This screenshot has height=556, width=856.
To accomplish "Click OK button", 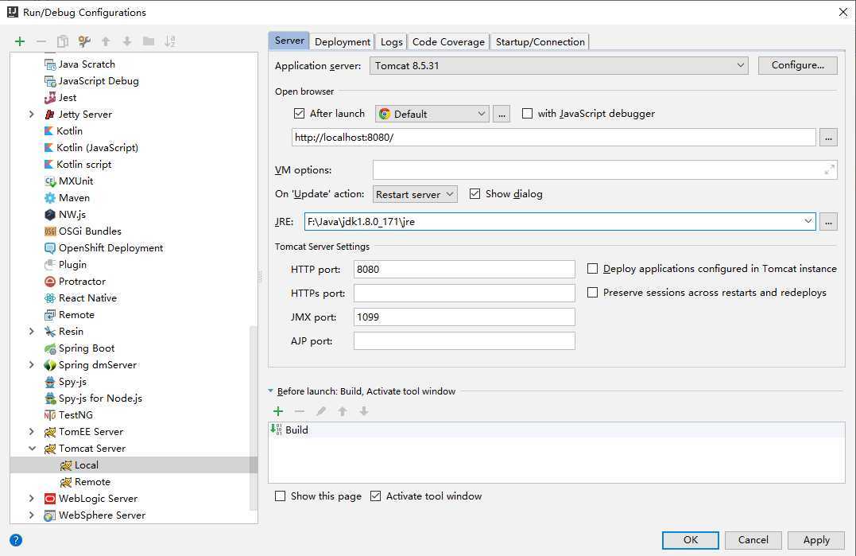I will tap(691, 540).
